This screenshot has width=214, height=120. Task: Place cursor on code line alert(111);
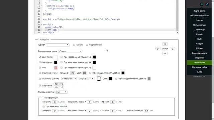tap(52, 30)
